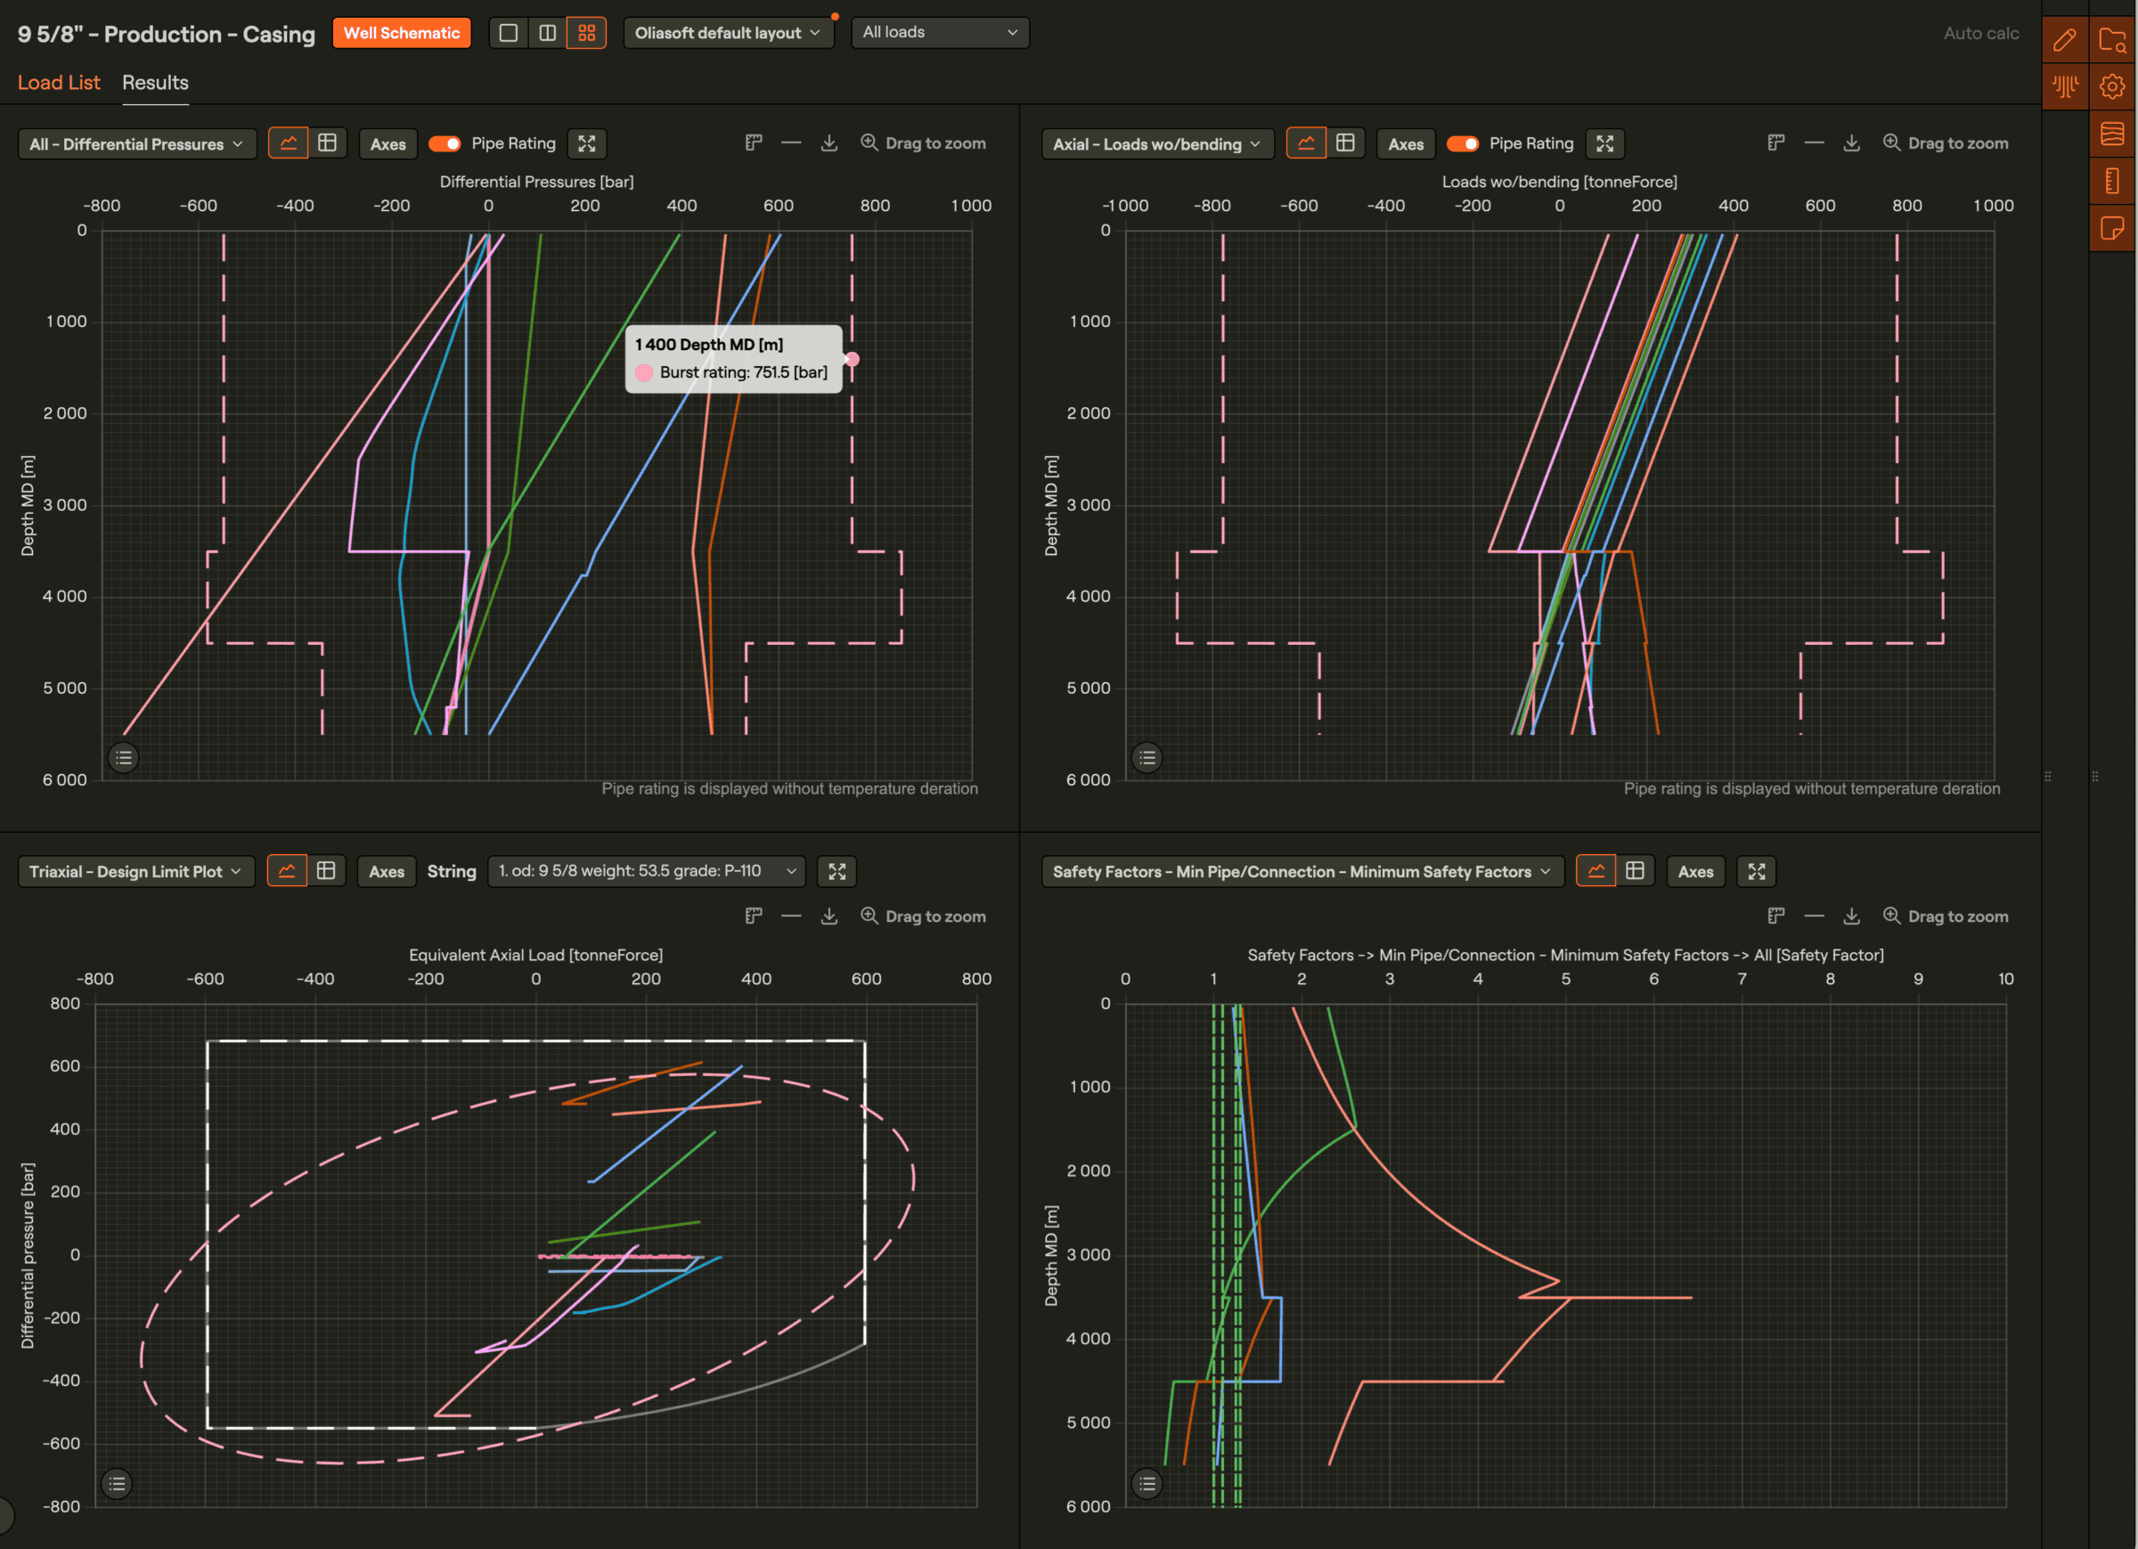The image size is (2138, 1549).
Task: Open the folder search icon in right sidebar
Action: pos(2112,39)
